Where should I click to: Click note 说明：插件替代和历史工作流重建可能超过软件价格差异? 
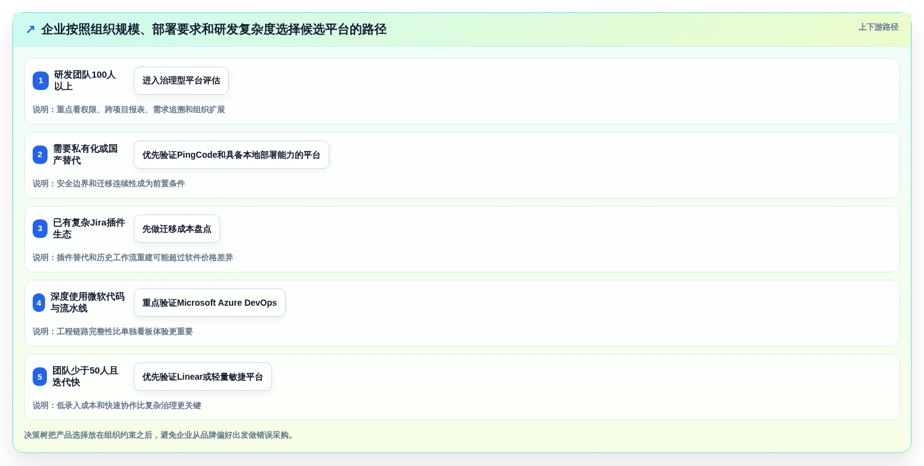pos(133,258)
